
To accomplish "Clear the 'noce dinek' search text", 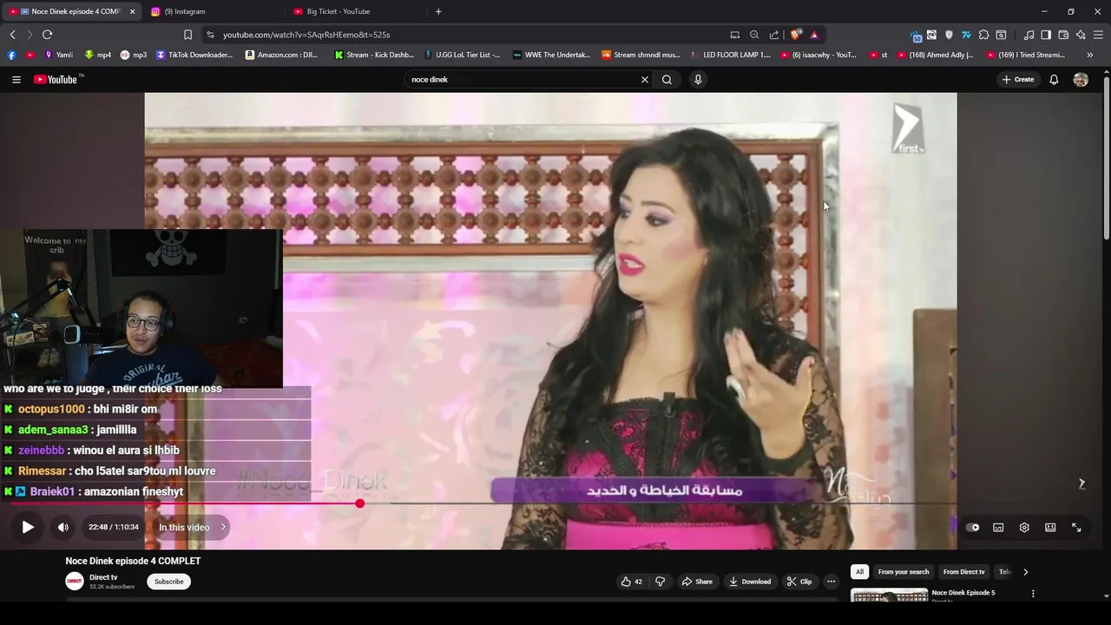I will [x=644, y=79].
